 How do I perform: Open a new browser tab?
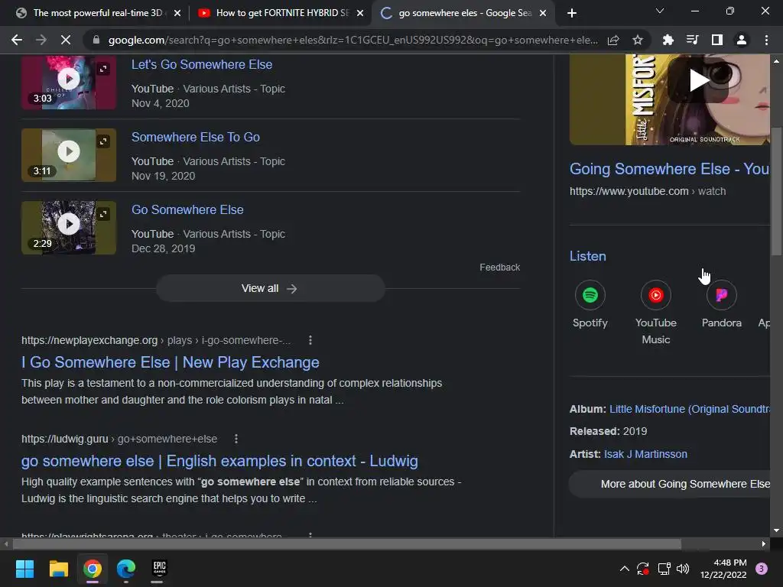[x=572, y=13]
